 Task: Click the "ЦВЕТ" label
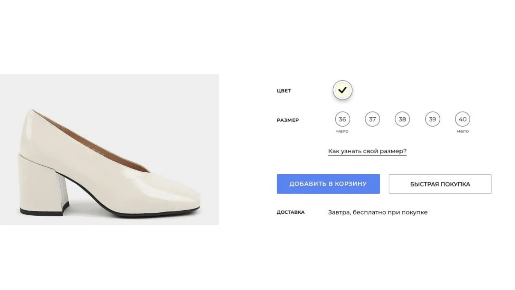coord(284,91)
